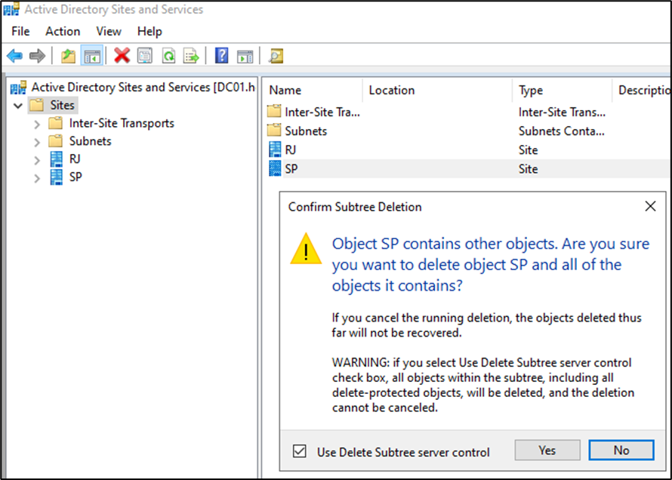Image resolution: width=672 pixels, height=480 pixels.
Task: Expand the RJ site node
Action: (37, 160)
